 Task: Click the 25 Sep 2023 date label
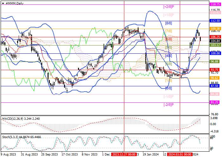(49, 155)
